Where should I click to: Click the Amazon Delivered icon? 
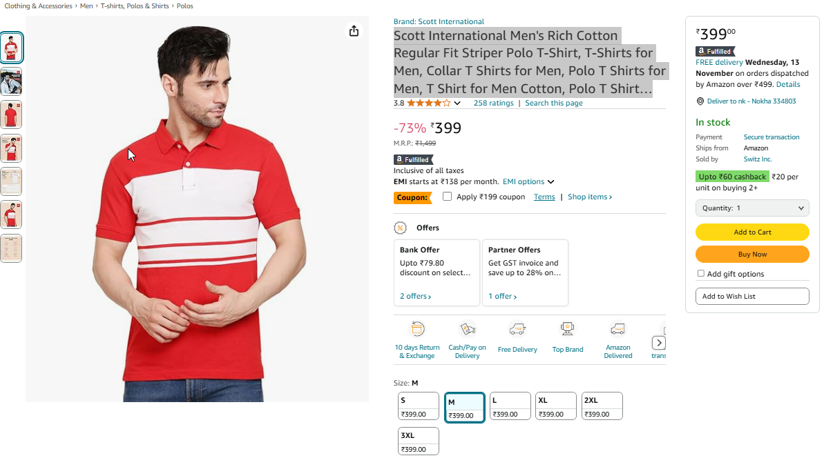tap(618, 329)
